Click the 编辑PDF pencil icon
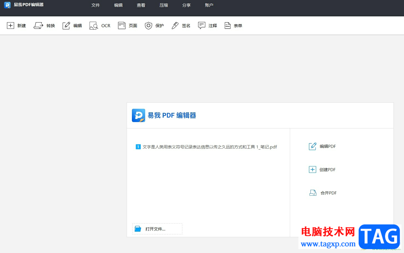Screen dimensions: 404x253 point(313,146)
